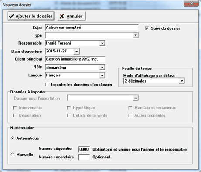Check the Intervenants checkbox

pyautogui.click(x=15, y=108)
